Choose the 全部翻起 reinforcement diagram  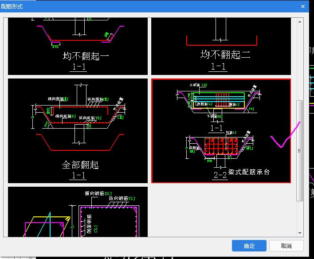tap(78, 131)
